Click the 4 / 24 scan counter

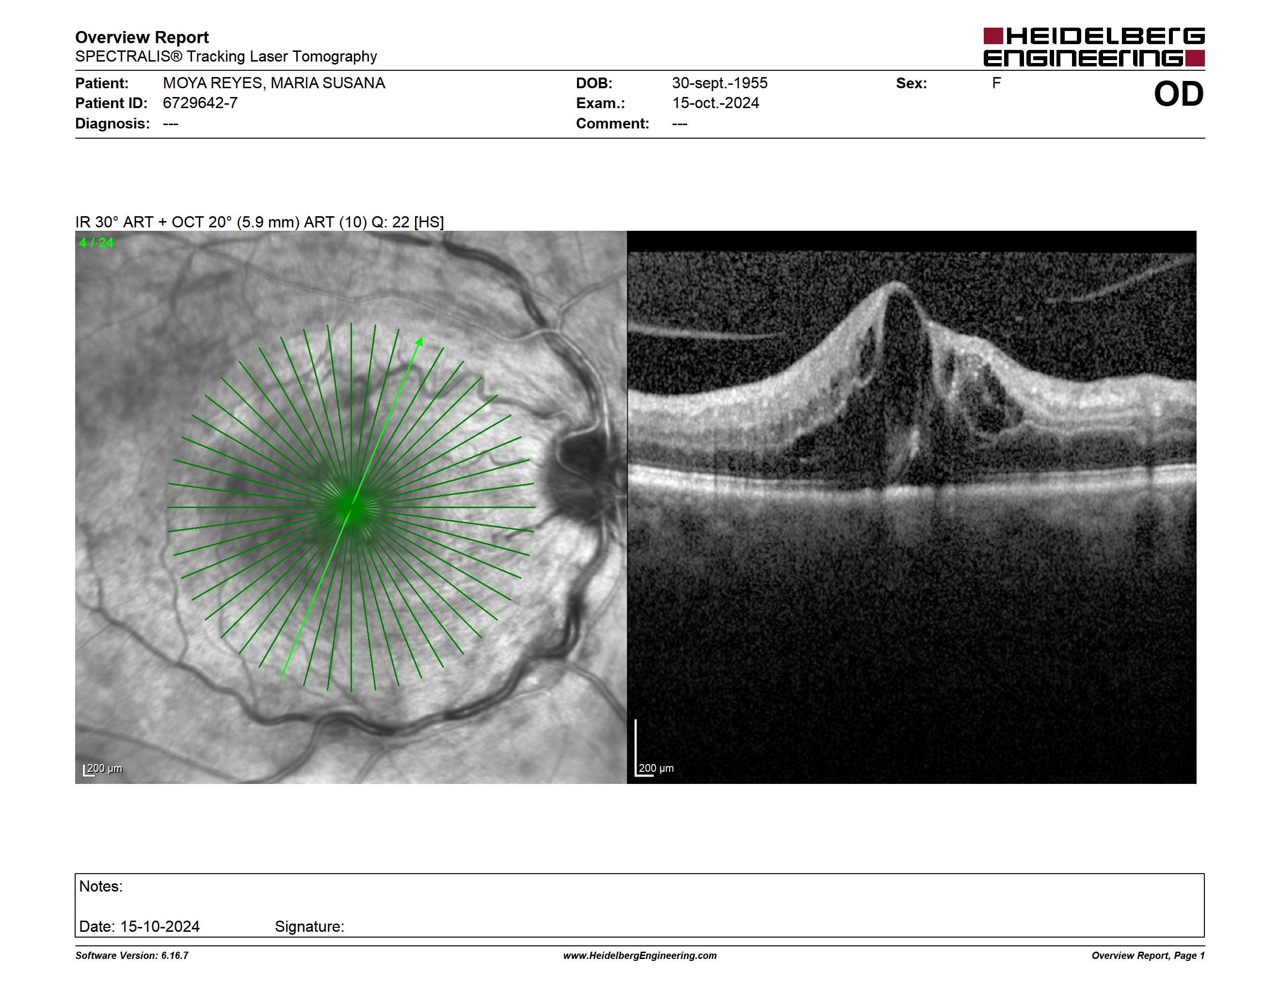coord(96,242)
